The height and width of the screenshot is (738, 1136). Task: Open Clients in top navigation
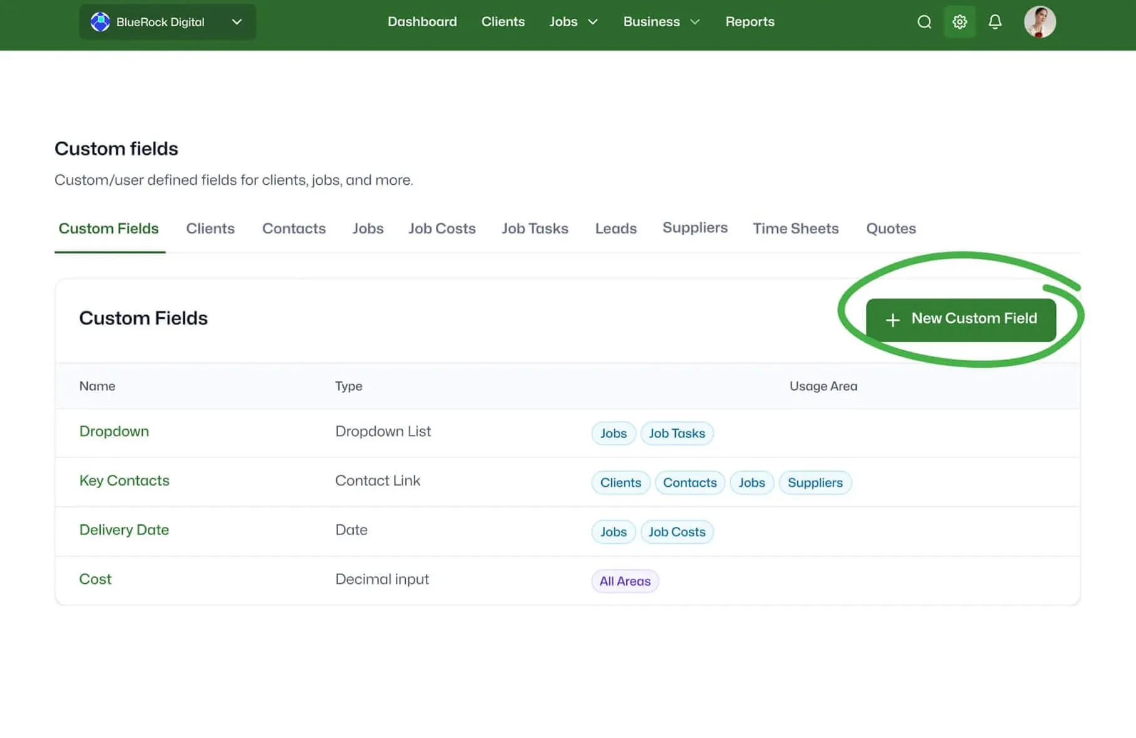(x=503, y=21)
